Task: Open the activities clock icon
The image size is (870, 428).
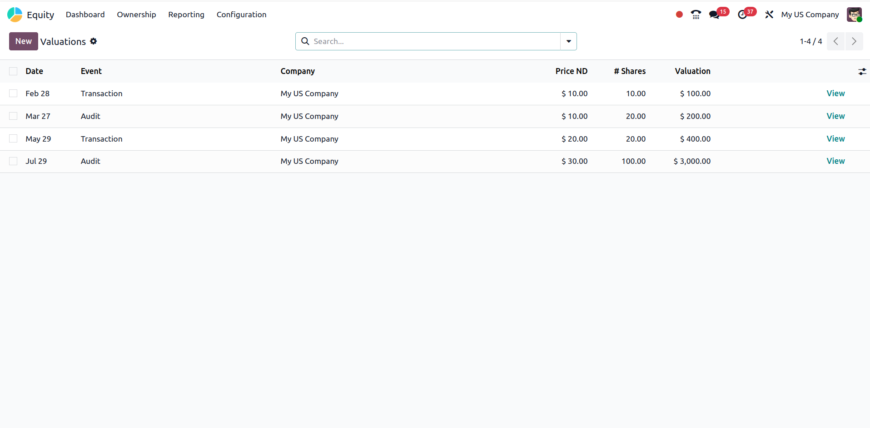Action: tap(742, 15)
